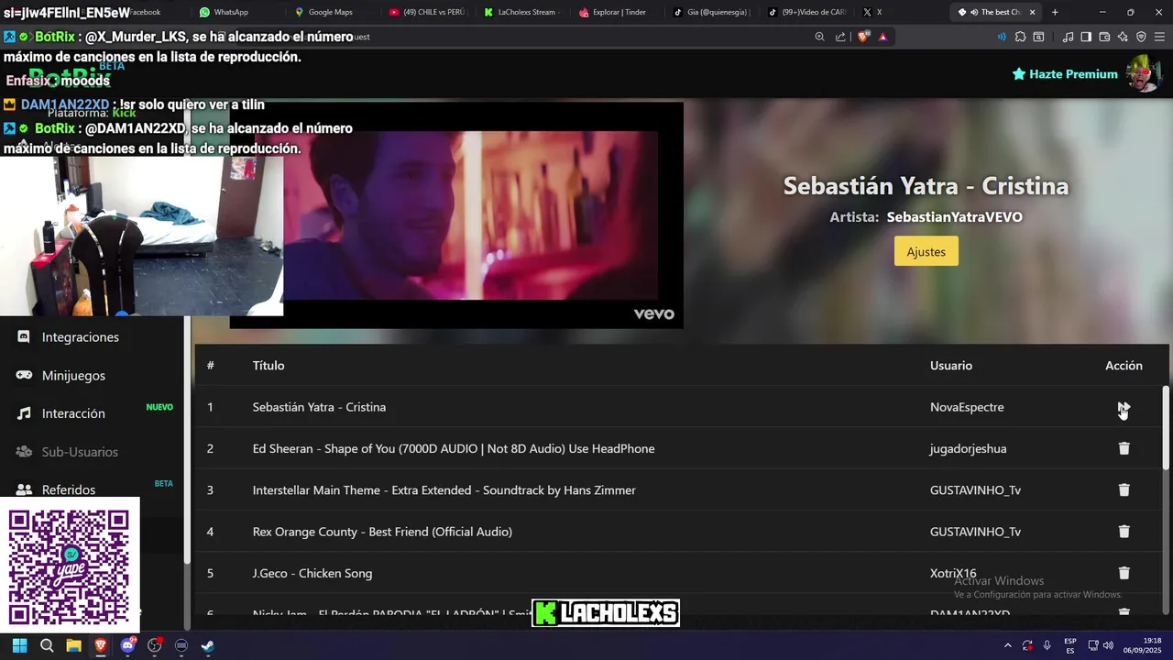Click the Título column header

(x=269, y=365)
